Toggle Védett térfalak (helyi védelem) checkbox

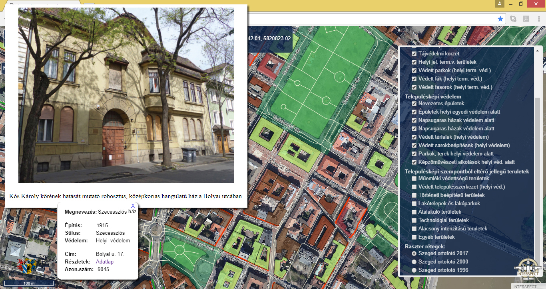click(414, 137)
